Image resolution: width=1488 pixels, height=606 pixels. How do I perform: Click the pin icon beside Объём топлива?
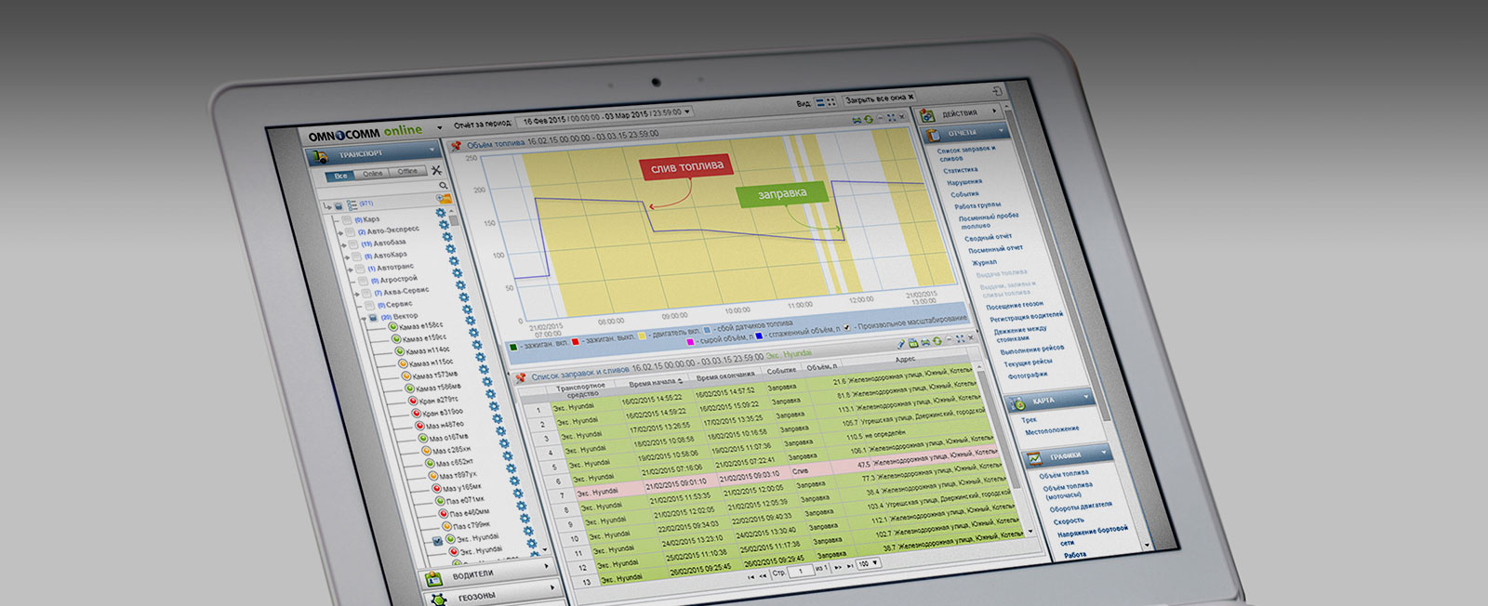[x=456, y=146]
